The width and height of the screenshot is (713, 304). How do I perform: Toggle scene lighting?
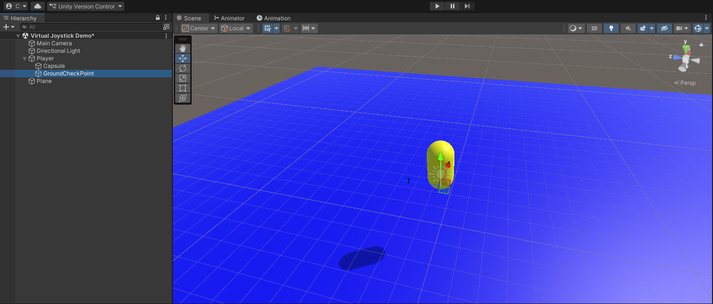(x=611, y=28)
